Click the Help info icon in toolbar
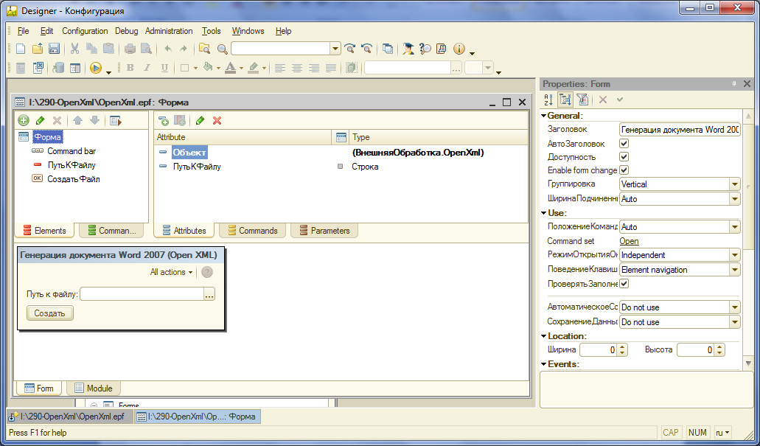Image resolution: width=760 pixels, height=446 pixels. click(459, 49)
